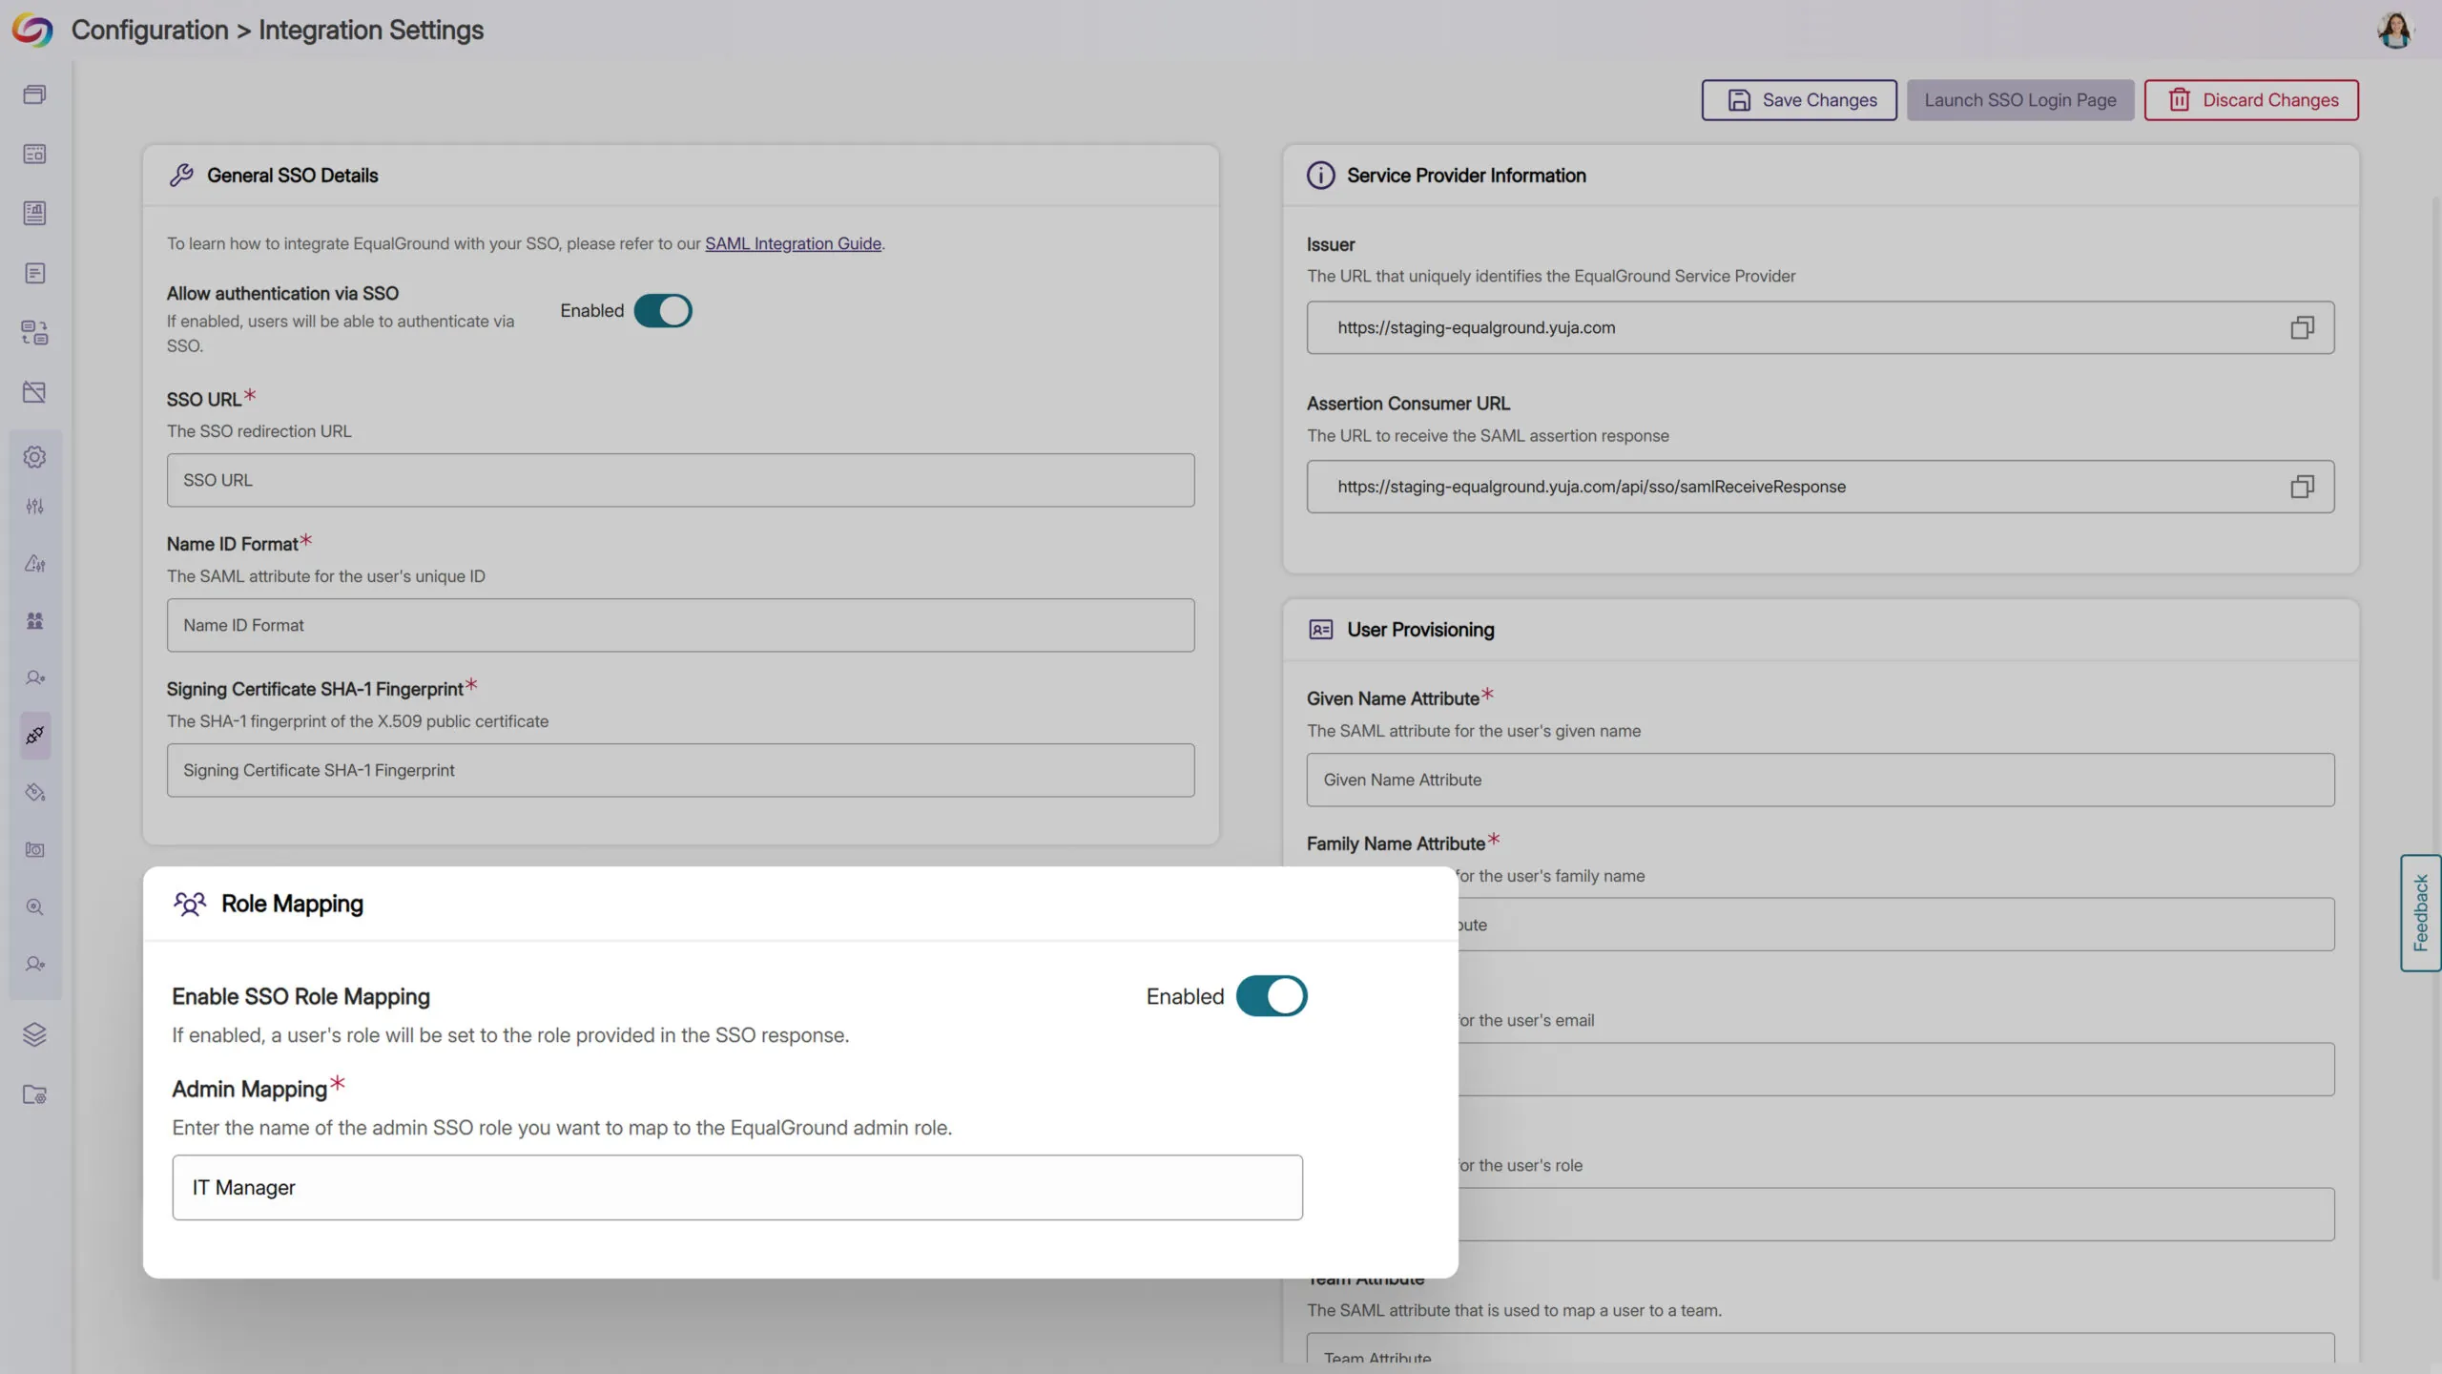The height and width of the screenshot is (1374, 2442).
Task: Open the integration plug icon in sidebar
Action: (x=35, y=735)
